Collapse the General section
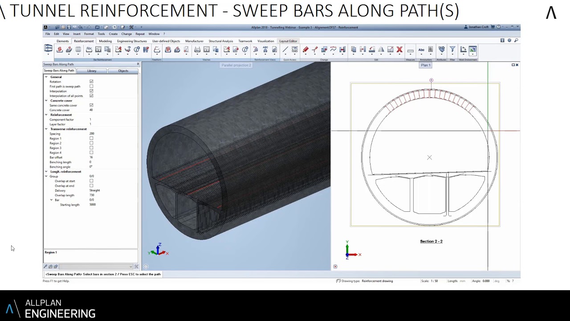The width and height of the screenshot is (570, 321). coord(46,77)
